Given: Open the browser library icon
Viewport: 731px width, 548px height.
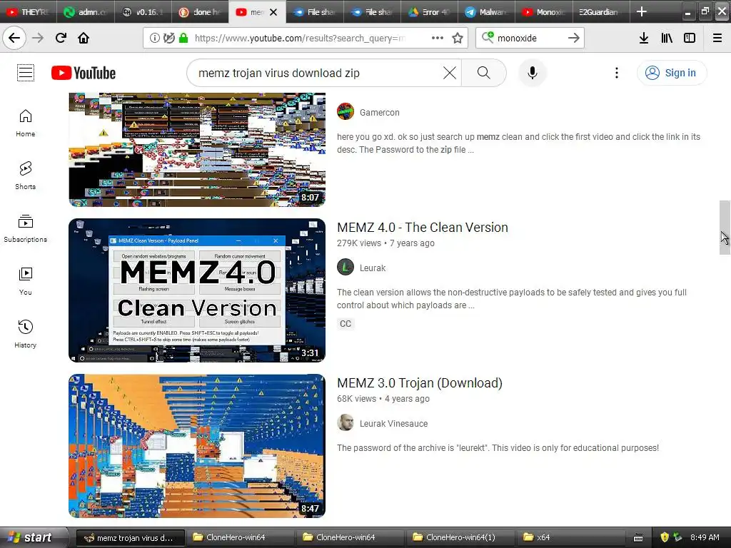Looking at the screenshot, I should (x=667, y=38).
